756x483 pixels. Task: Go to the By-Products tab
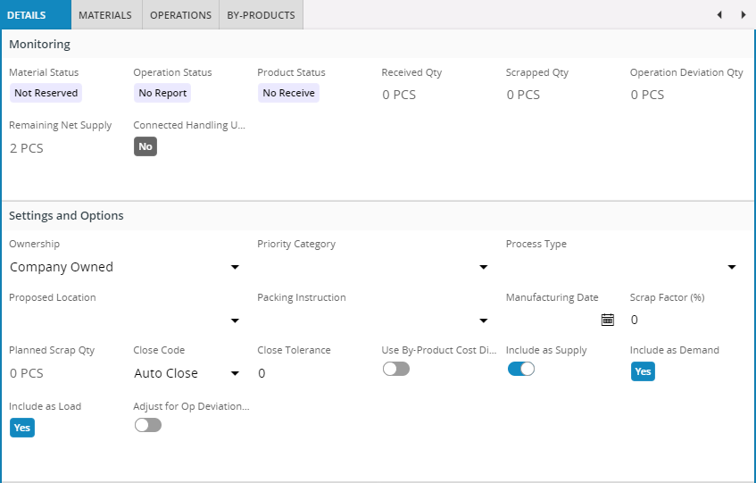[x=261, y=15]
